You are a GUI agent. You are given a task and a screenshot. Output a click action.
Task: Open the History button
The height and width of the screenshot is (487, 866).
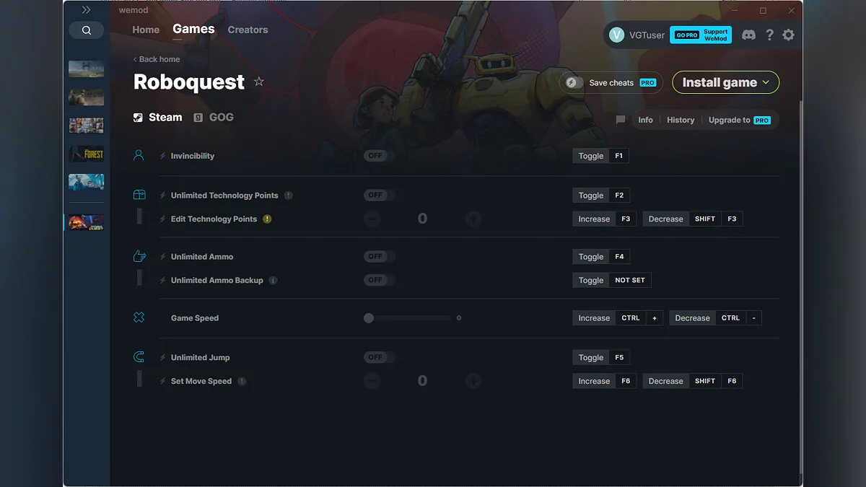point(681,120)
